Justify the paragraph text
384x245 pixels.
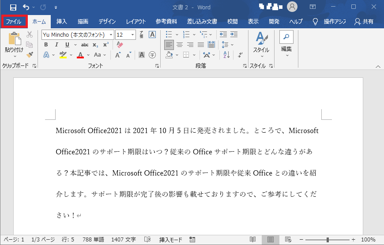coord(201,45)
